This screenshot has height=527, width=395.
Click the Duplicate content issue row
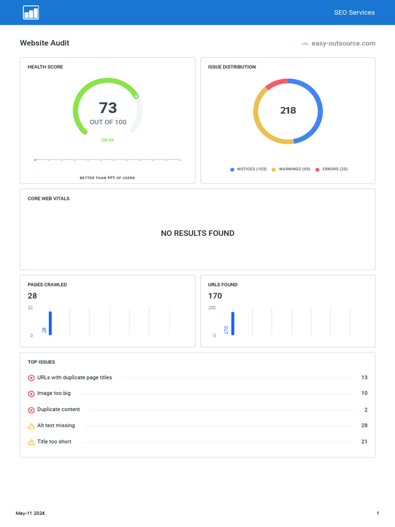[197, 409]
